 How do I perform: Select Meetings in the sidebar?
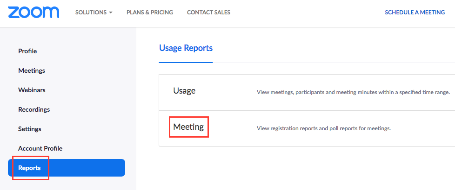point(32,70)
